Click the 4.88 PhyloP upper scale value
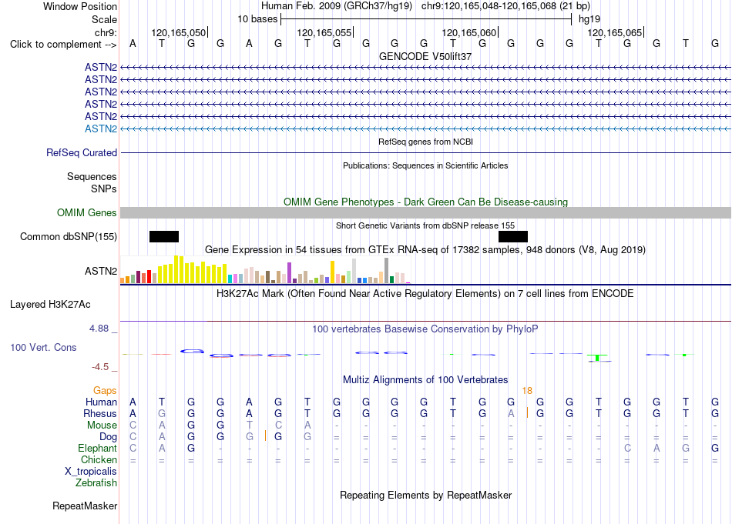 99,329
